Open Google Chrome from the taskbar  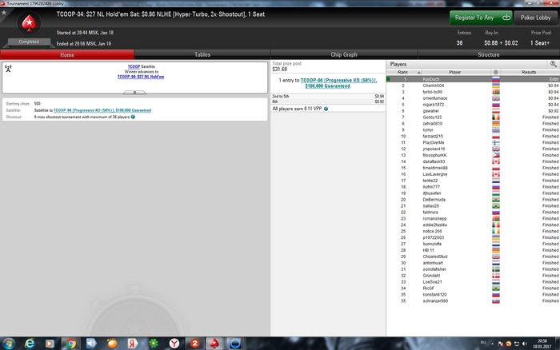(x=71, y=344)
